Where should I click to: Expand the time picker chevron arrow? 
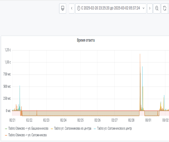(x=143, y=8)
